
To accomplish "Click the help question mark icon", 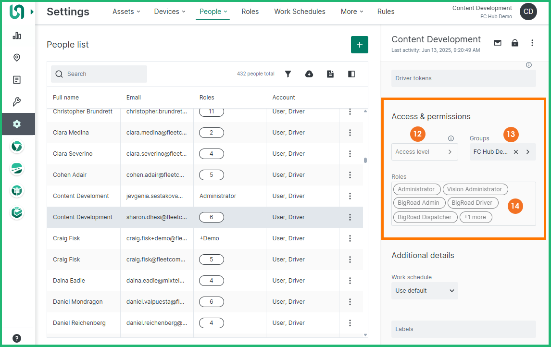I will [17, 338].
